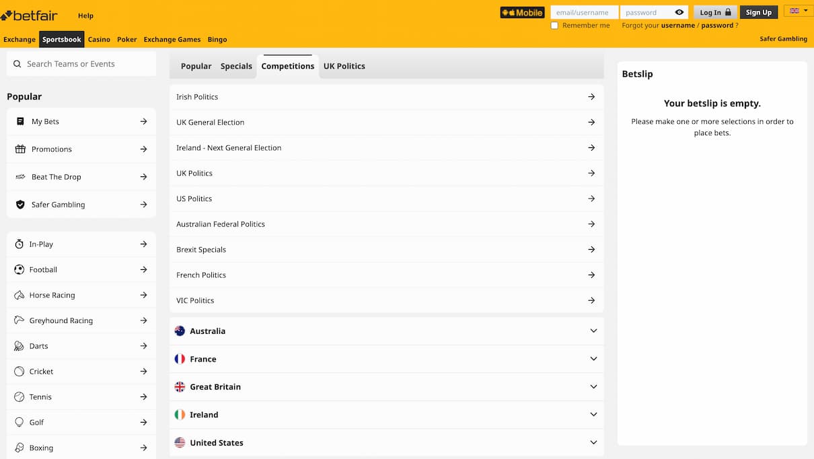
Task: Click the Betfair Mobile badge
Action: point(522,11)
